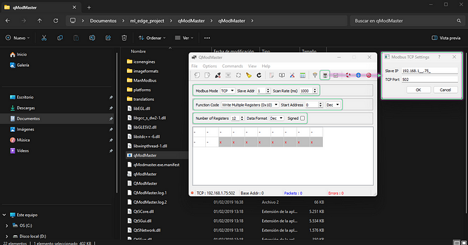Image resolution: width=468 pixels, height=245 pixels.
Task: Click the Scan cycle icon in QModMaster
Action: pos(239,75)
